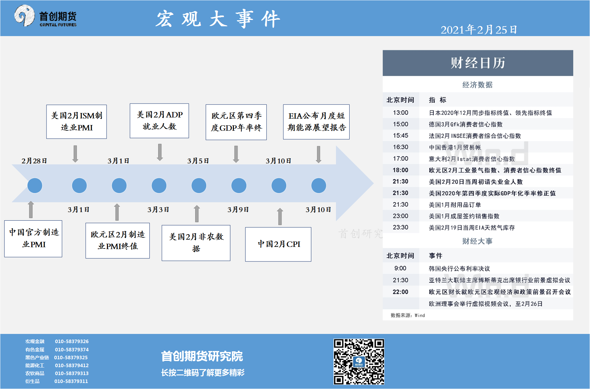Click 衍生品 phone number 010-58379311
590x389 pixels.
tap(71, 381)
